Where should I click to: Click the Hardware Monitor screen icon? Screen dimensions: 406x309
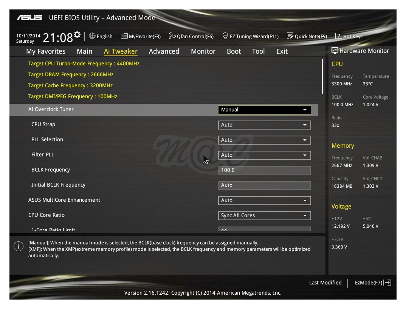335,51
